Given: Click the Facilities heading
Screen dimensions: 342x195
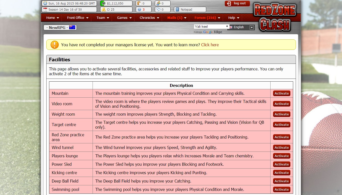Looking at the screenshot, I should (60, 59).
